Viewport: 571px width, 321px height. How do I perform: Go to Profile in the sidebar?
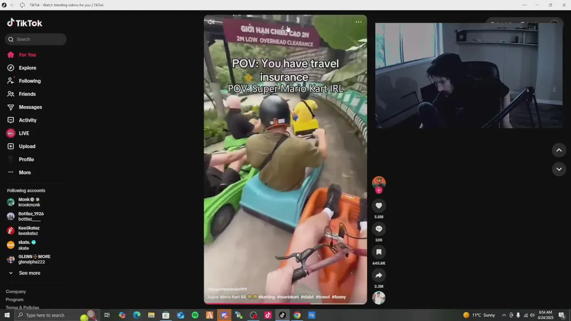click(x=21, y=159)
